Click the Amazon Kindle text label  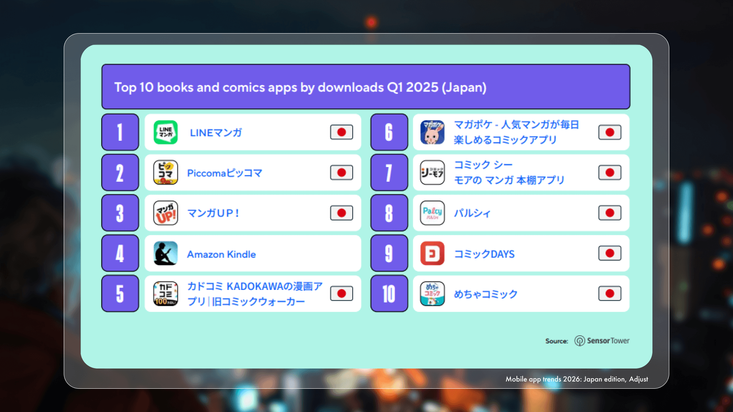pyautogui.click(x=221, y=254)
